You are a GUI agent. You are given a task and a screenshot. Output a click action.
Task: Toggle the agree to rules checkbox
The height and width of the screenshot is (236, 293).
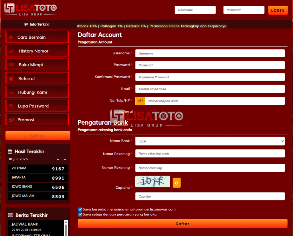tap(80, 214)
